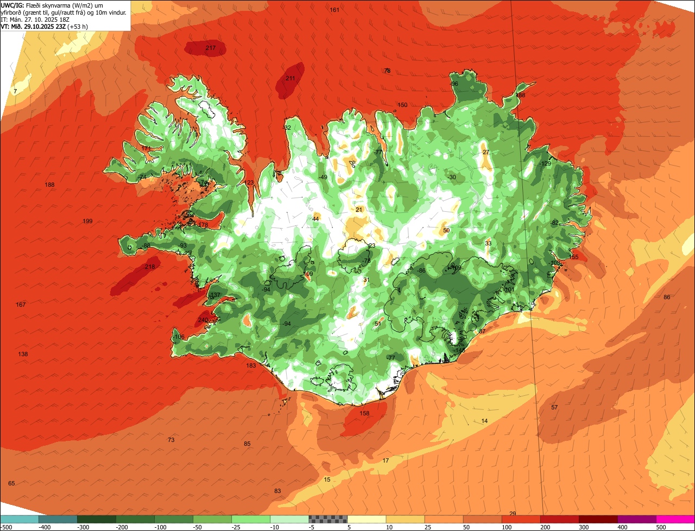
Task: Click the value 150 off the north coast
Action: pos(402,105)
